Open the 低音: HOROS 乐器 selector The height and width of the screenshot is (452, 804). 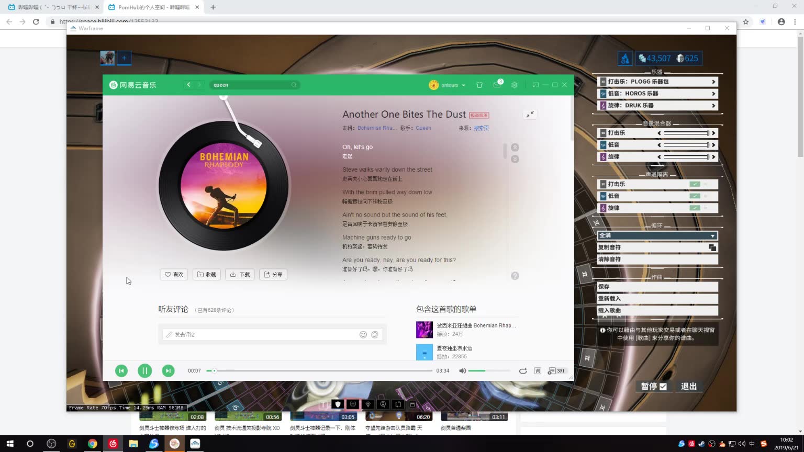(657, 94)
